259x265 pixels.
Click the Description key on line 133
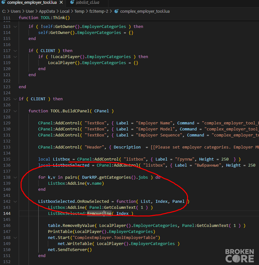click(127, 147)
